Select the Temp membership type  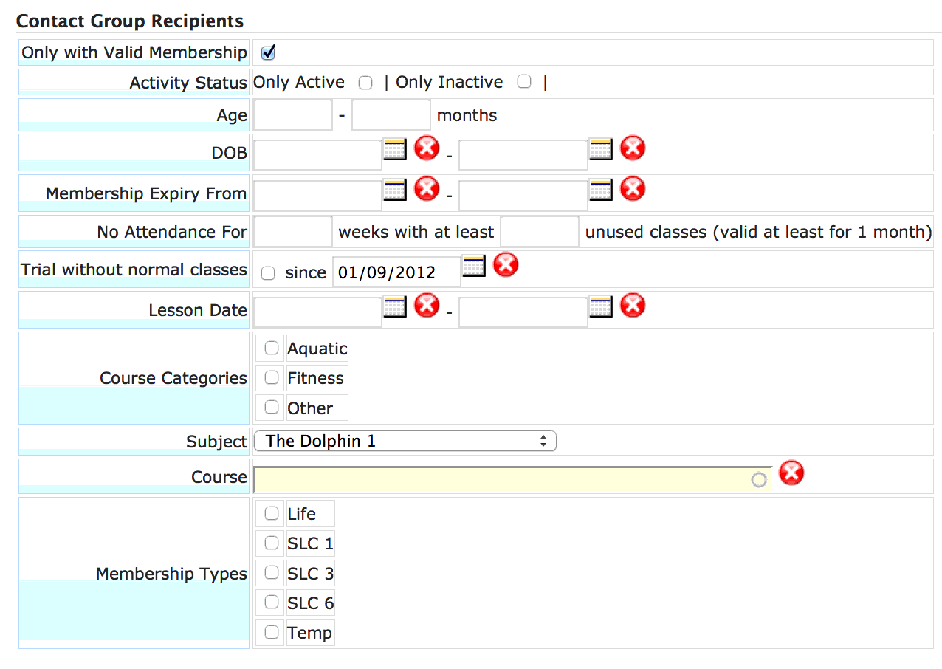272,632
